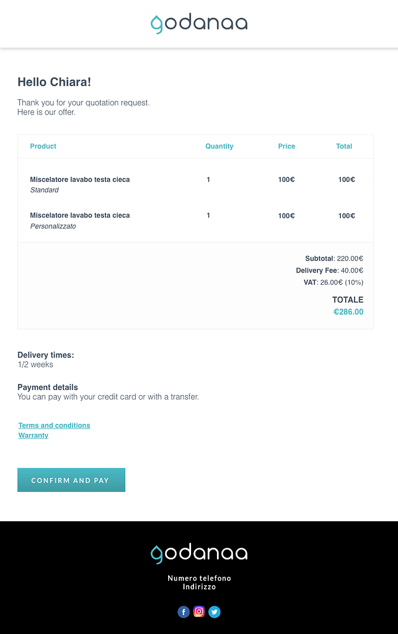
Task: Open the Terms and conditions link
Action: [x=54, y=426]
